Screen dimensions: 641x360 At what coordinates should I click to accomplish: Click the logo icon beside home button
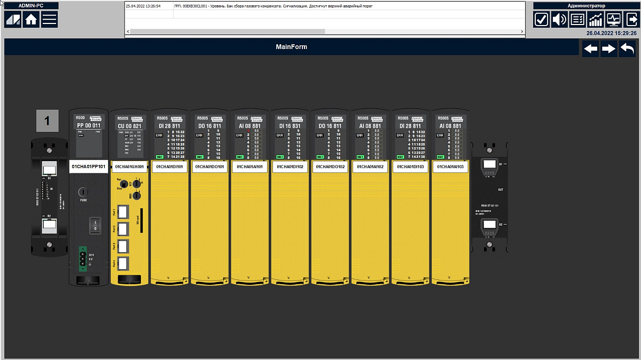[13, 20]
